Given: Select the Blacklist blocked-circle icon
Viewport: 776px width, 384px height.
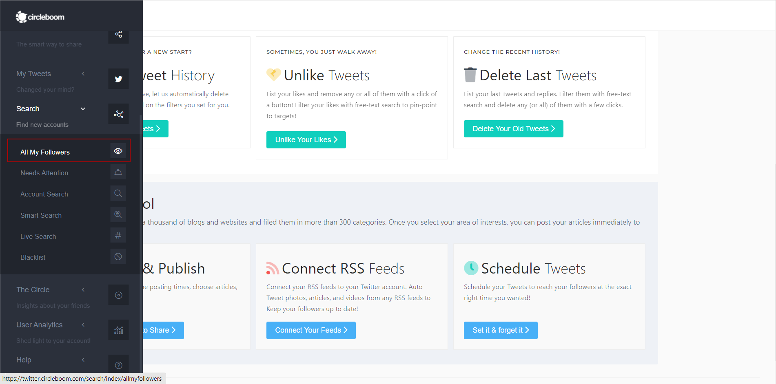Looking at the screenshot, I should pyautogui.click(x=118, y=256).
